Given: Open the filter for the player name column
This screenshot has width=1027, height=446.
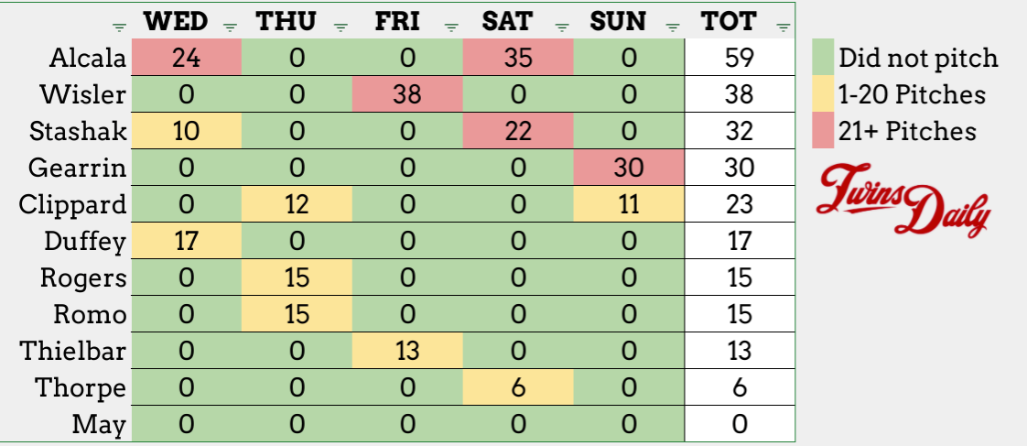Looking at the screenshot, I should pos(120,25).
